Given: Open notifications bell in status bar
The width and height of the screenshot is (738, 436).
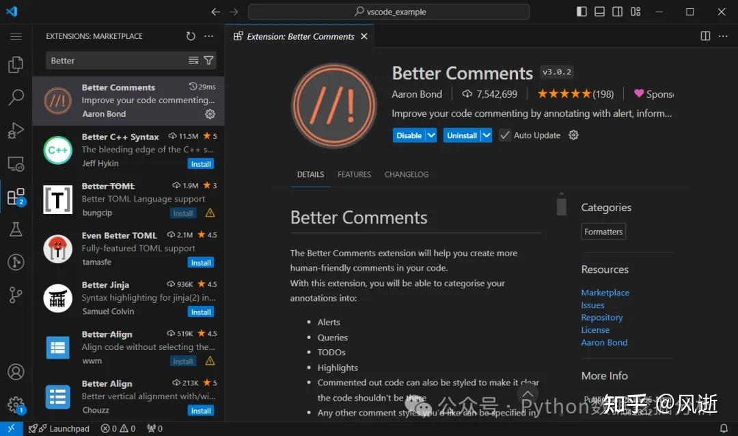Looking at the screenshot, I should tap(724, 428).
